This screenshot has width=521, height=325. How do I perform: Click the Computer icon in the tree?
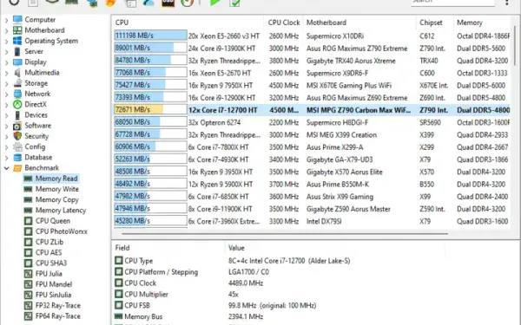[17, 20]
